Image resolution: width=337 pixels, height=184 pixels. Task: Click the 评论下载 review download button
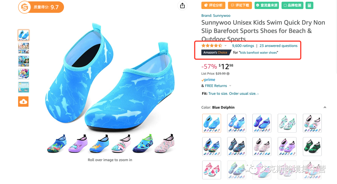pos(240,5)
